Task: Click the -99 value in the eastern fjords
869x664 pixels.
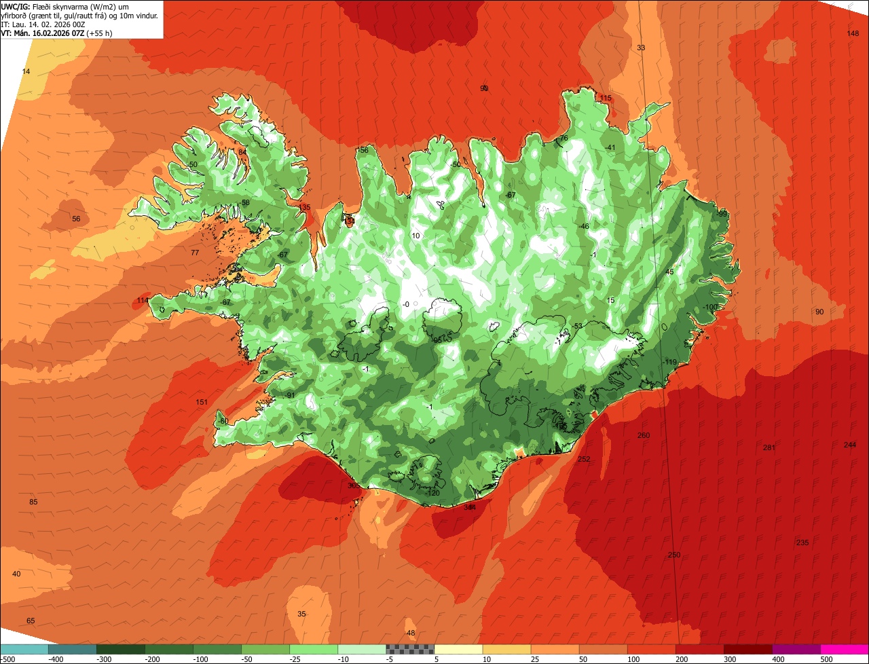Action: (722, 214)
